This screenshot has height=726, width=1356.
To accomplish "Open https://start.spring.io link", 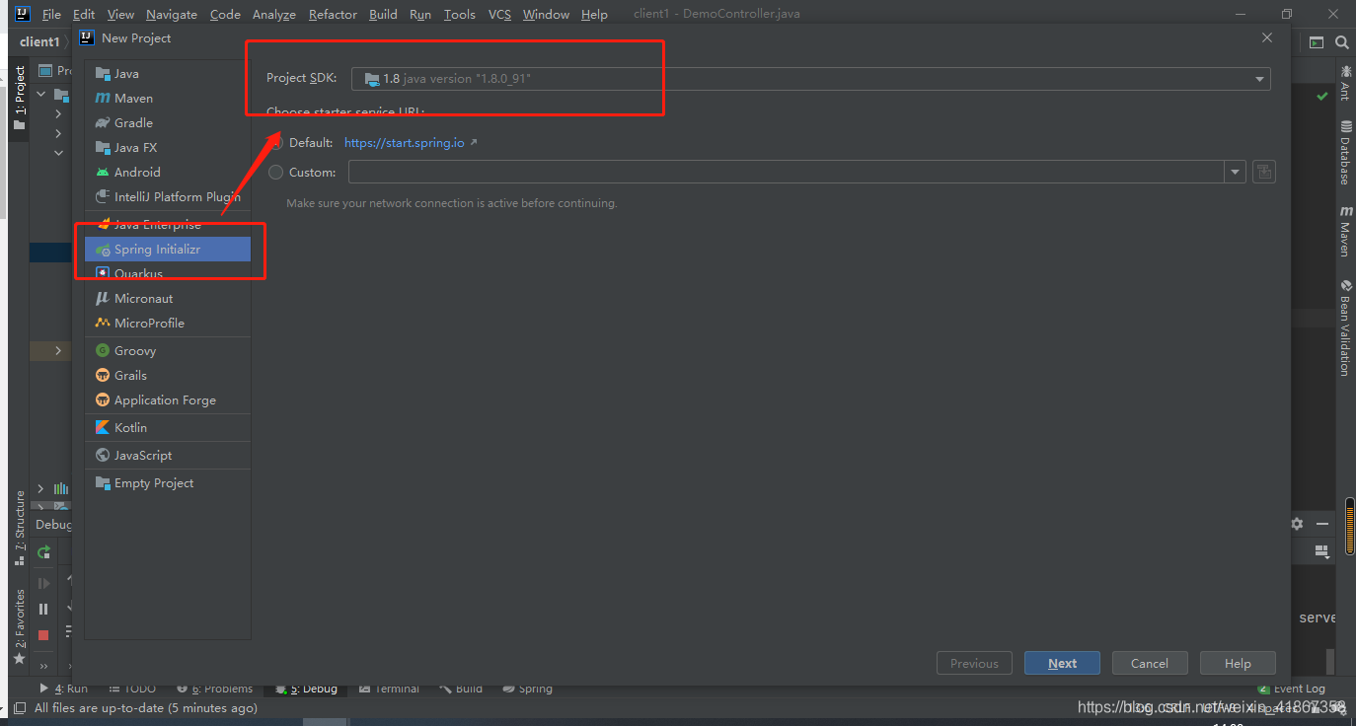I will pos(405,143).
